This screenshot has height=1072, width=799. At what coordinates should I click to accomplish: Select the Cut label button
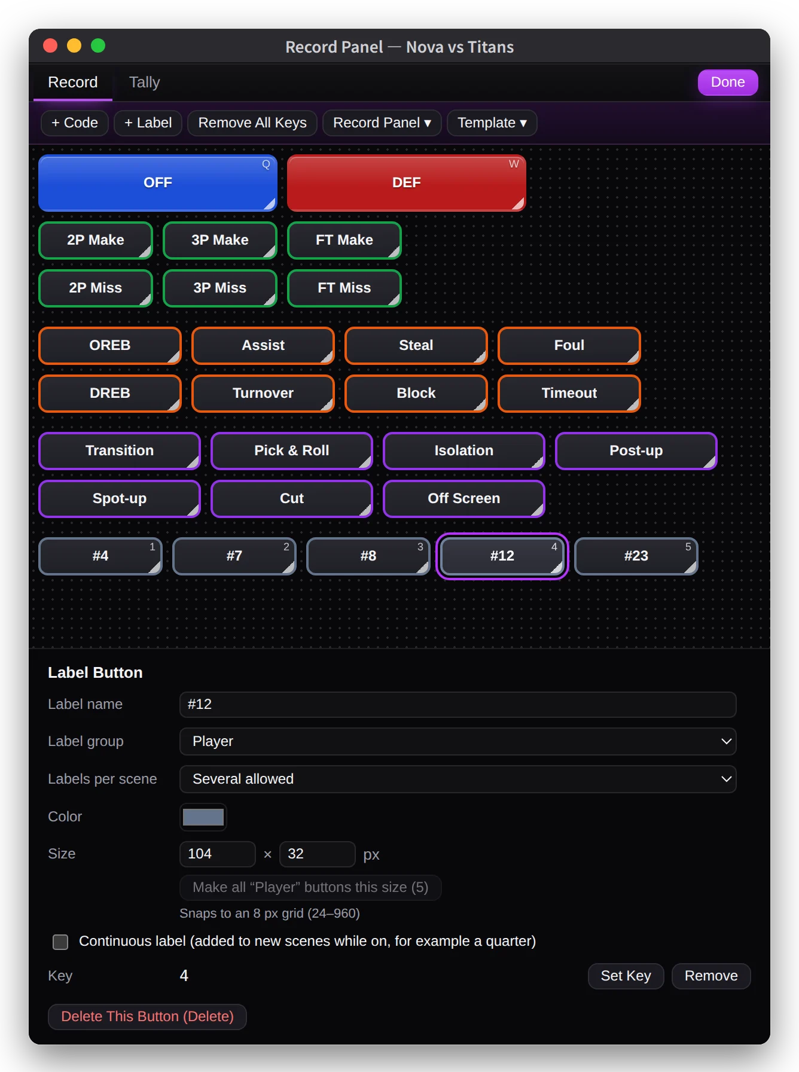[292, 499]
